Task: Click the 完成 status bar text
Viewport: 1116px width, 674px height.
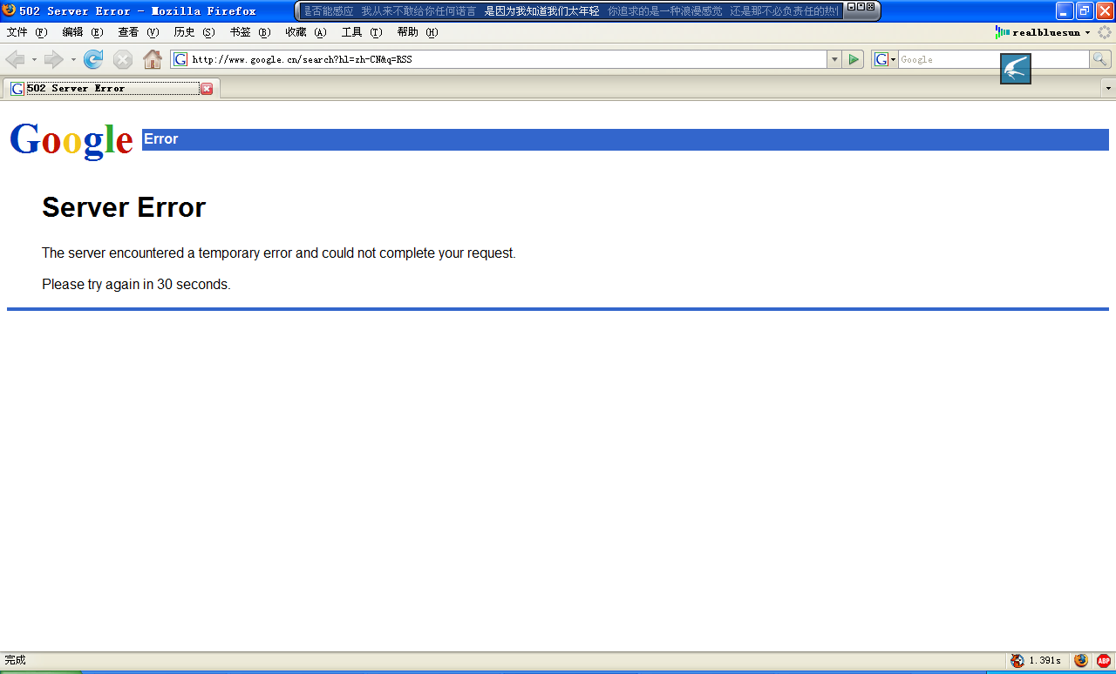Action: [16, 660]
